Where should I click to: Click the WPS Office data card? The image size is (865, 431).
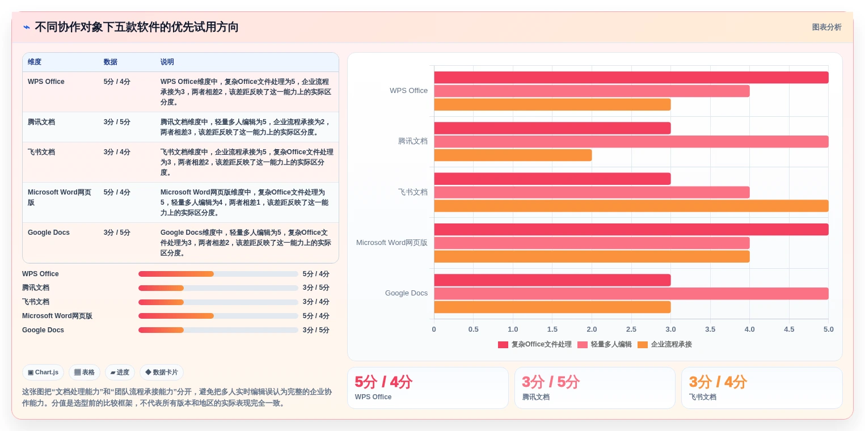coord(428,388)
